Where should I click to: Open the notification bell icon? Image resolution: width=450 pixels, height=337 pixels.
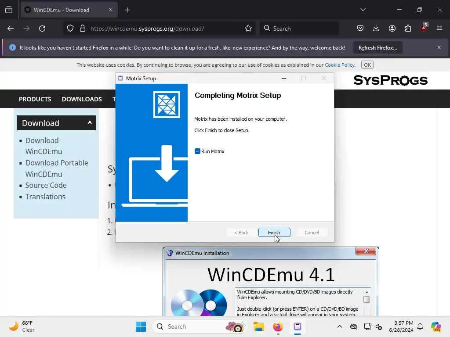coord(420,326)
